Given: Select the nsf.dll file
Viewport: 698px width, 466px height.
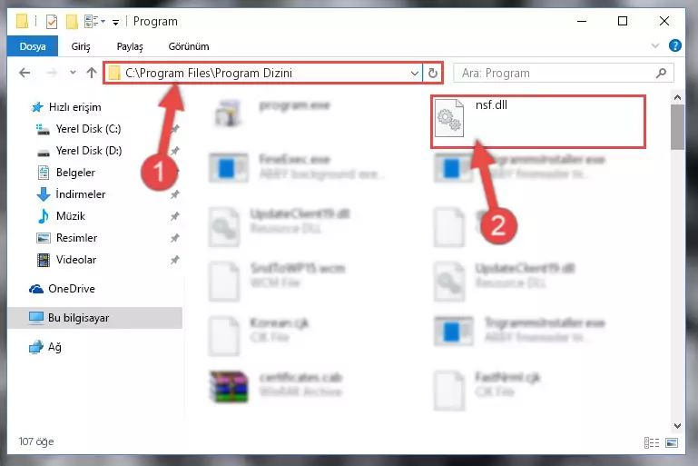Looking at the screenshot, I should 537,121.
